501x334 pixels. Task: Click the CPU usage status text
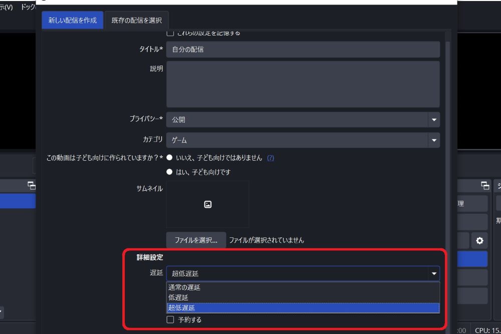(487, 330)
